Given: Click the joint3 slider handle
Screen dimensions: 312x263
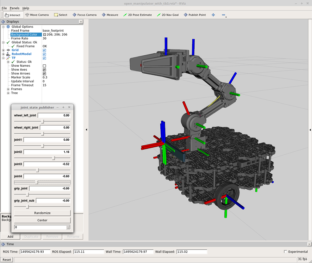Looking at the screenshot, I should [37, 170].
